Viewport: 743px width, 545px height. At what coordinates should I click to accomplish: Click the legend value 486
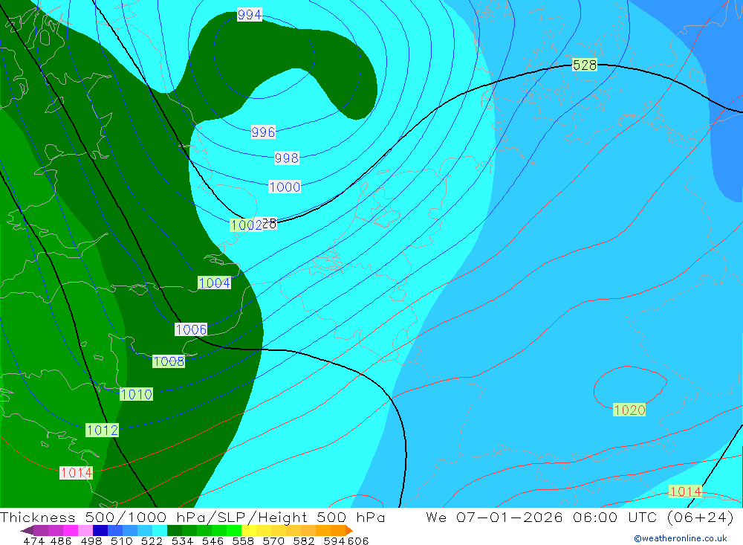point(61,541)
